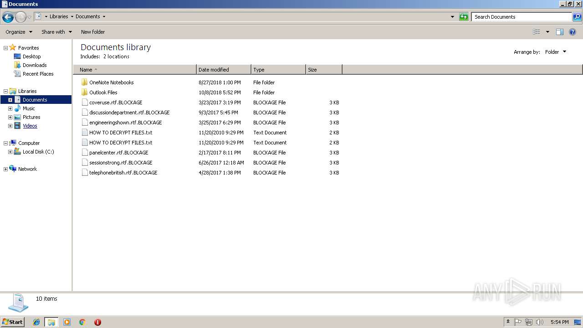This screenshot has height=328, width=583.
Task: Click the Forward navigation arrow button
Action: tap(20, 17)
